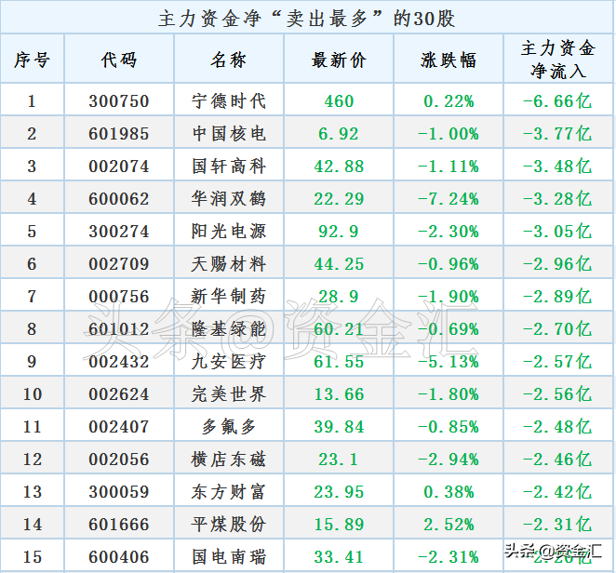This screenshot has height=573, width=616.
Task: Click net inflow -3.48亿
Action: [x=557, y=167]
